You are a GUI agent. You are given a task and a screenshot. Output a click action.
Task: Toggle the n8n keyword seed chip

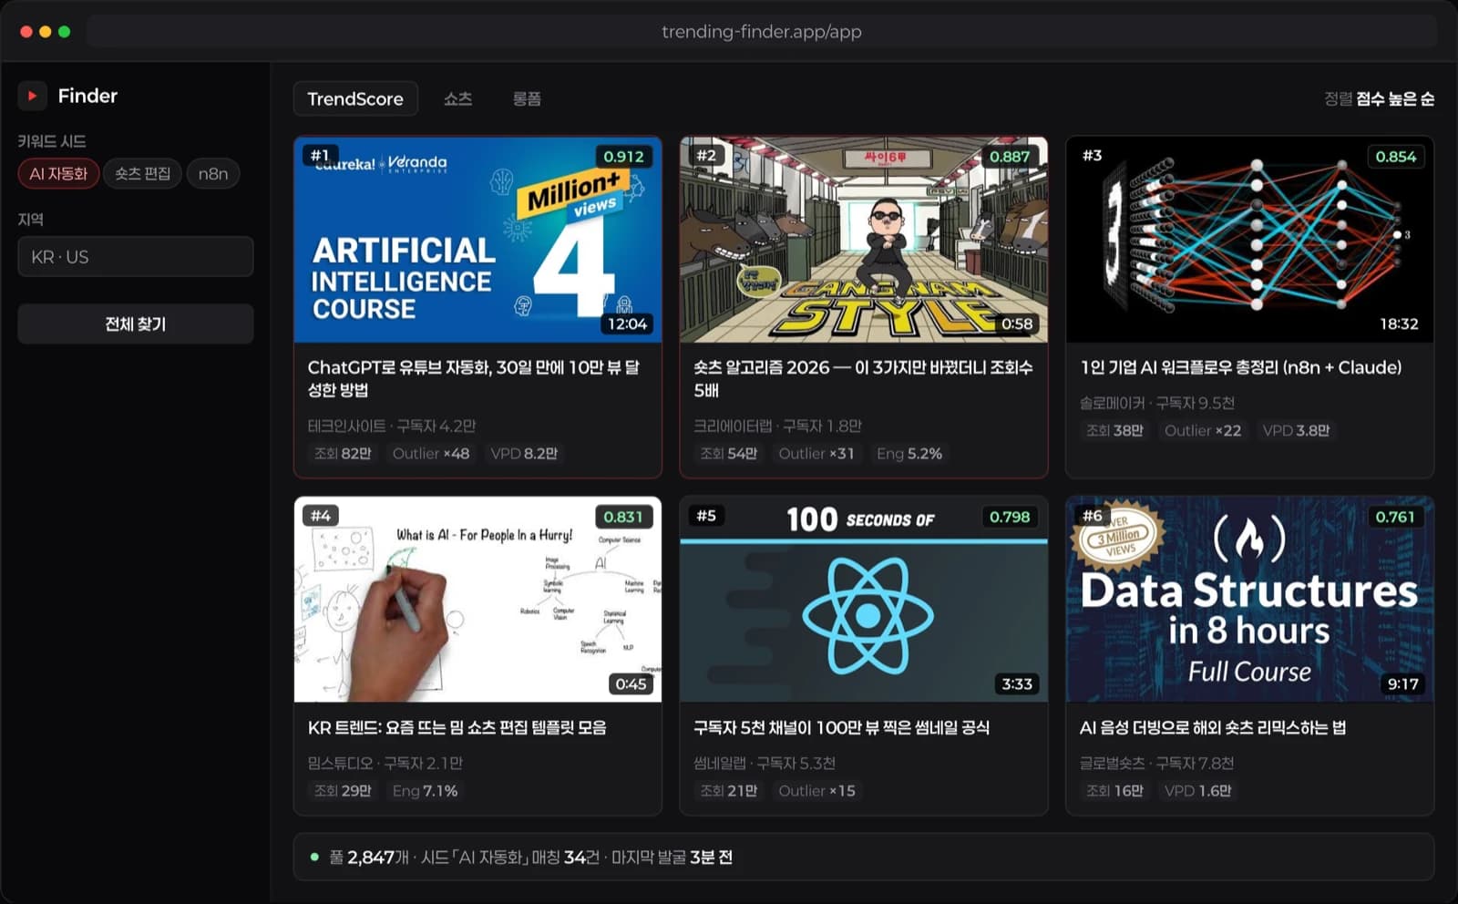(213, 173)
